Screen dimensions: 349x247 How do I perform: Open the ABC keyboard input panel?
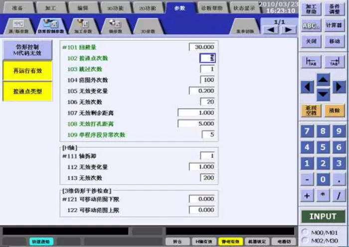coord(311,26)
